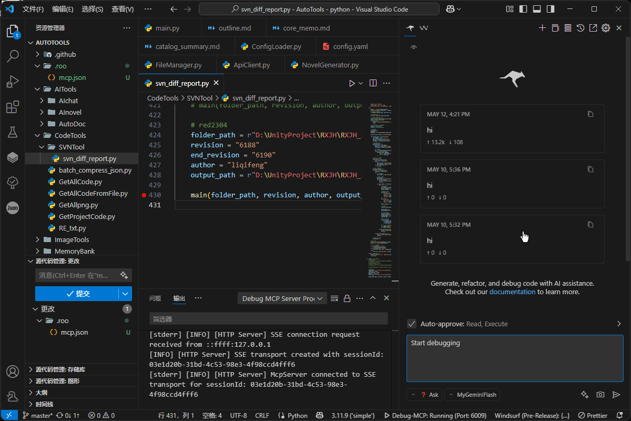Maximize the panel with the up chevron

click(x=373, y=298)
